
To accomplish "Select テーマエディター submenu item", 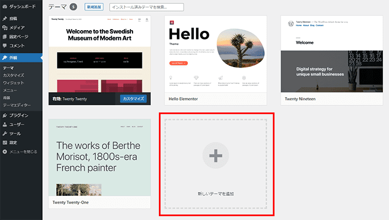I will 17,105.
